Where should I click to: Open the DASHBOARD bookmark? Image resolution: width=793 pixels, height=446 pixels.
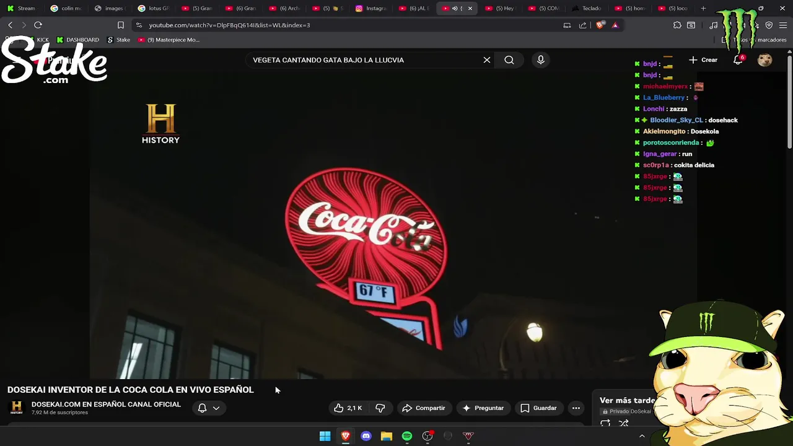click(77, 40)
